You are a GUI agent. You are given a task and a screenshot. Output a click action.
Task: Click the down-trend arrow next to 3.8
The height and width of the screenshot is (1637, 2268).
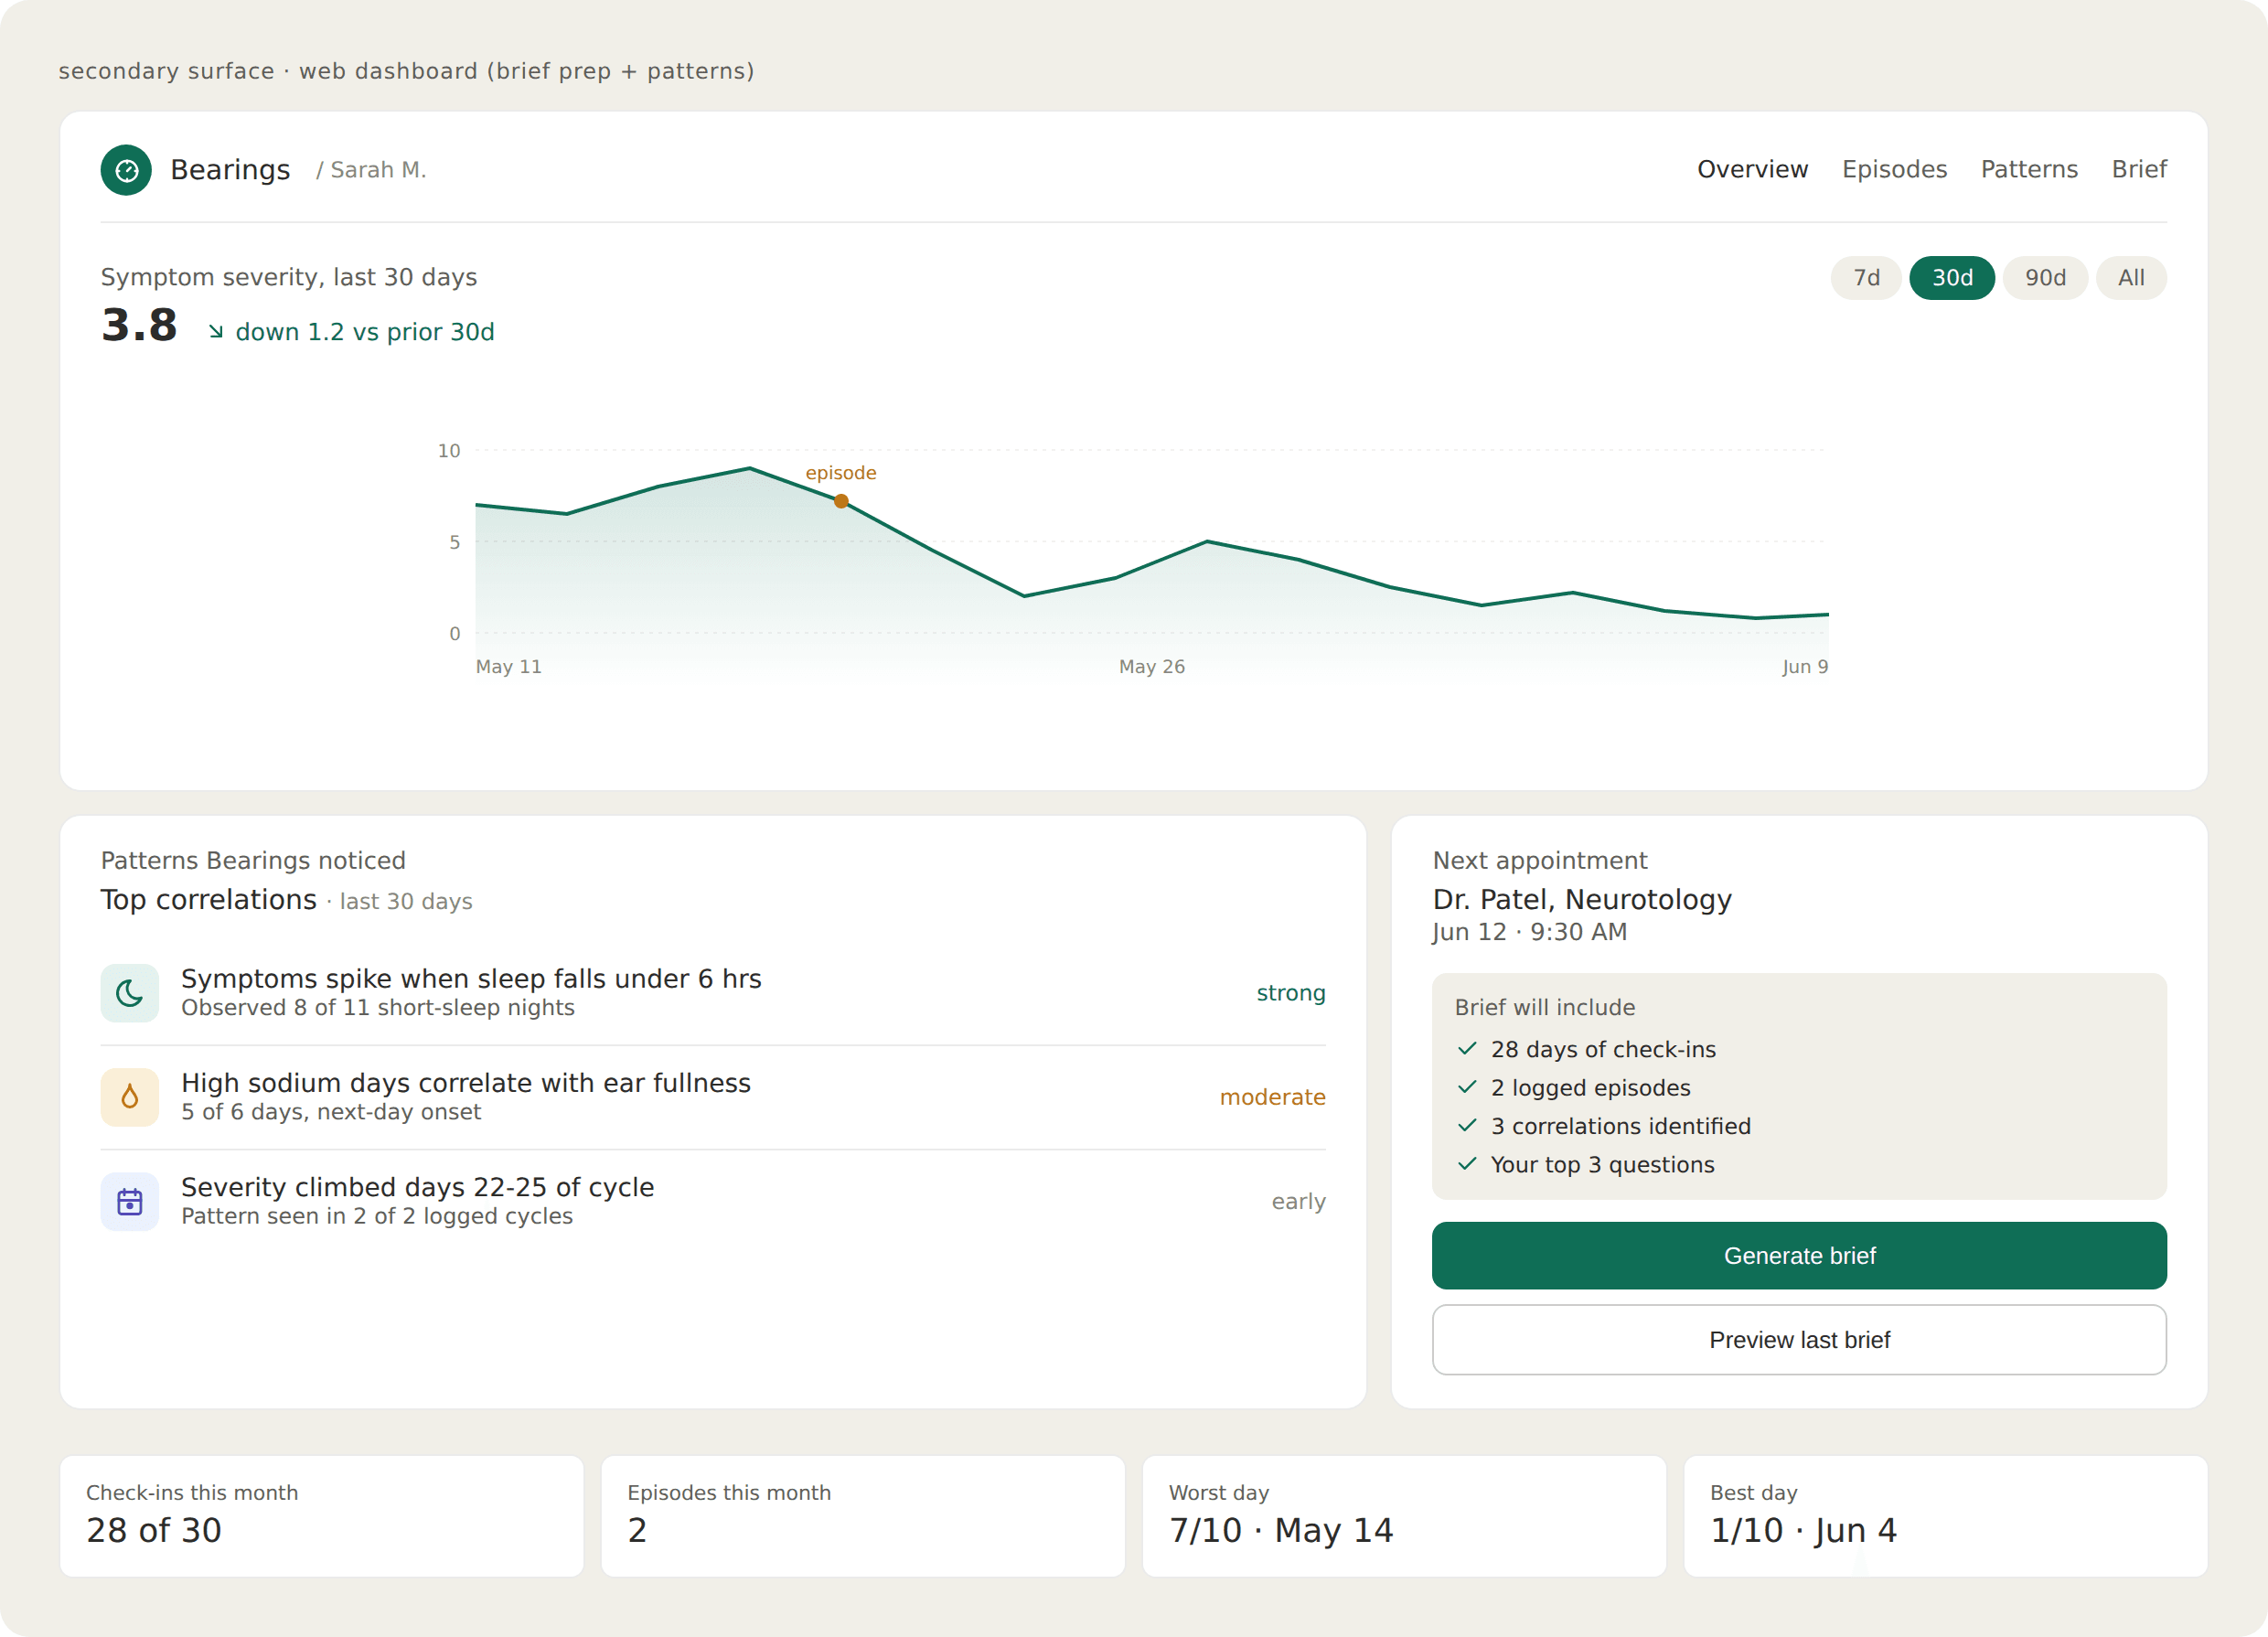[216, 332]
